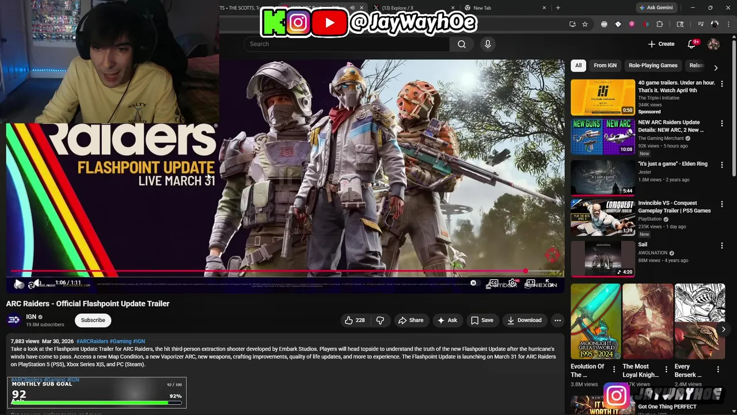Open menu for The Most Loyal Knight short
Image resolution: width=737 pixels, height=415 pixels.
[x=666, y=369]
